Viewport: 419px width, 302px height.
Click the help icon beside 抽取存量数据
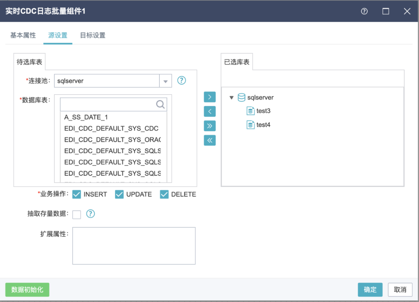coord(90,214)
